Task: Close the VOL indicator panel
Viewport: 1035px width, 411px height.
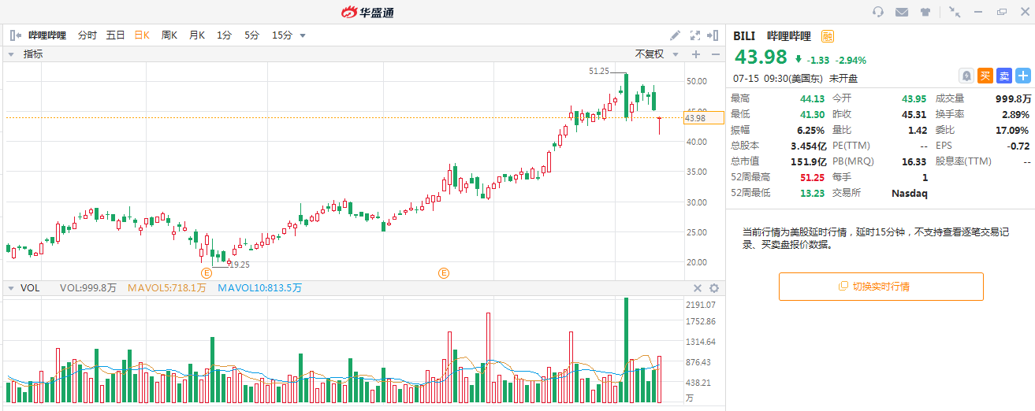Action: 697,288
